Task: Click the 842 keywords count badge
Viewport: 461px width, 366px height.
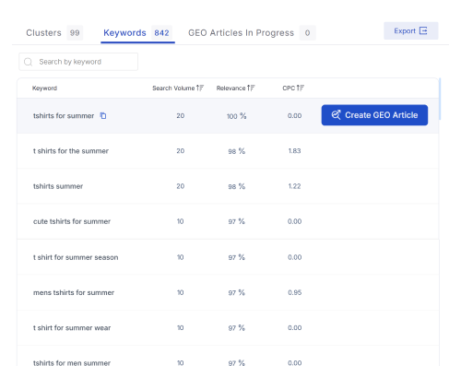Action: [x=161, y=33]
